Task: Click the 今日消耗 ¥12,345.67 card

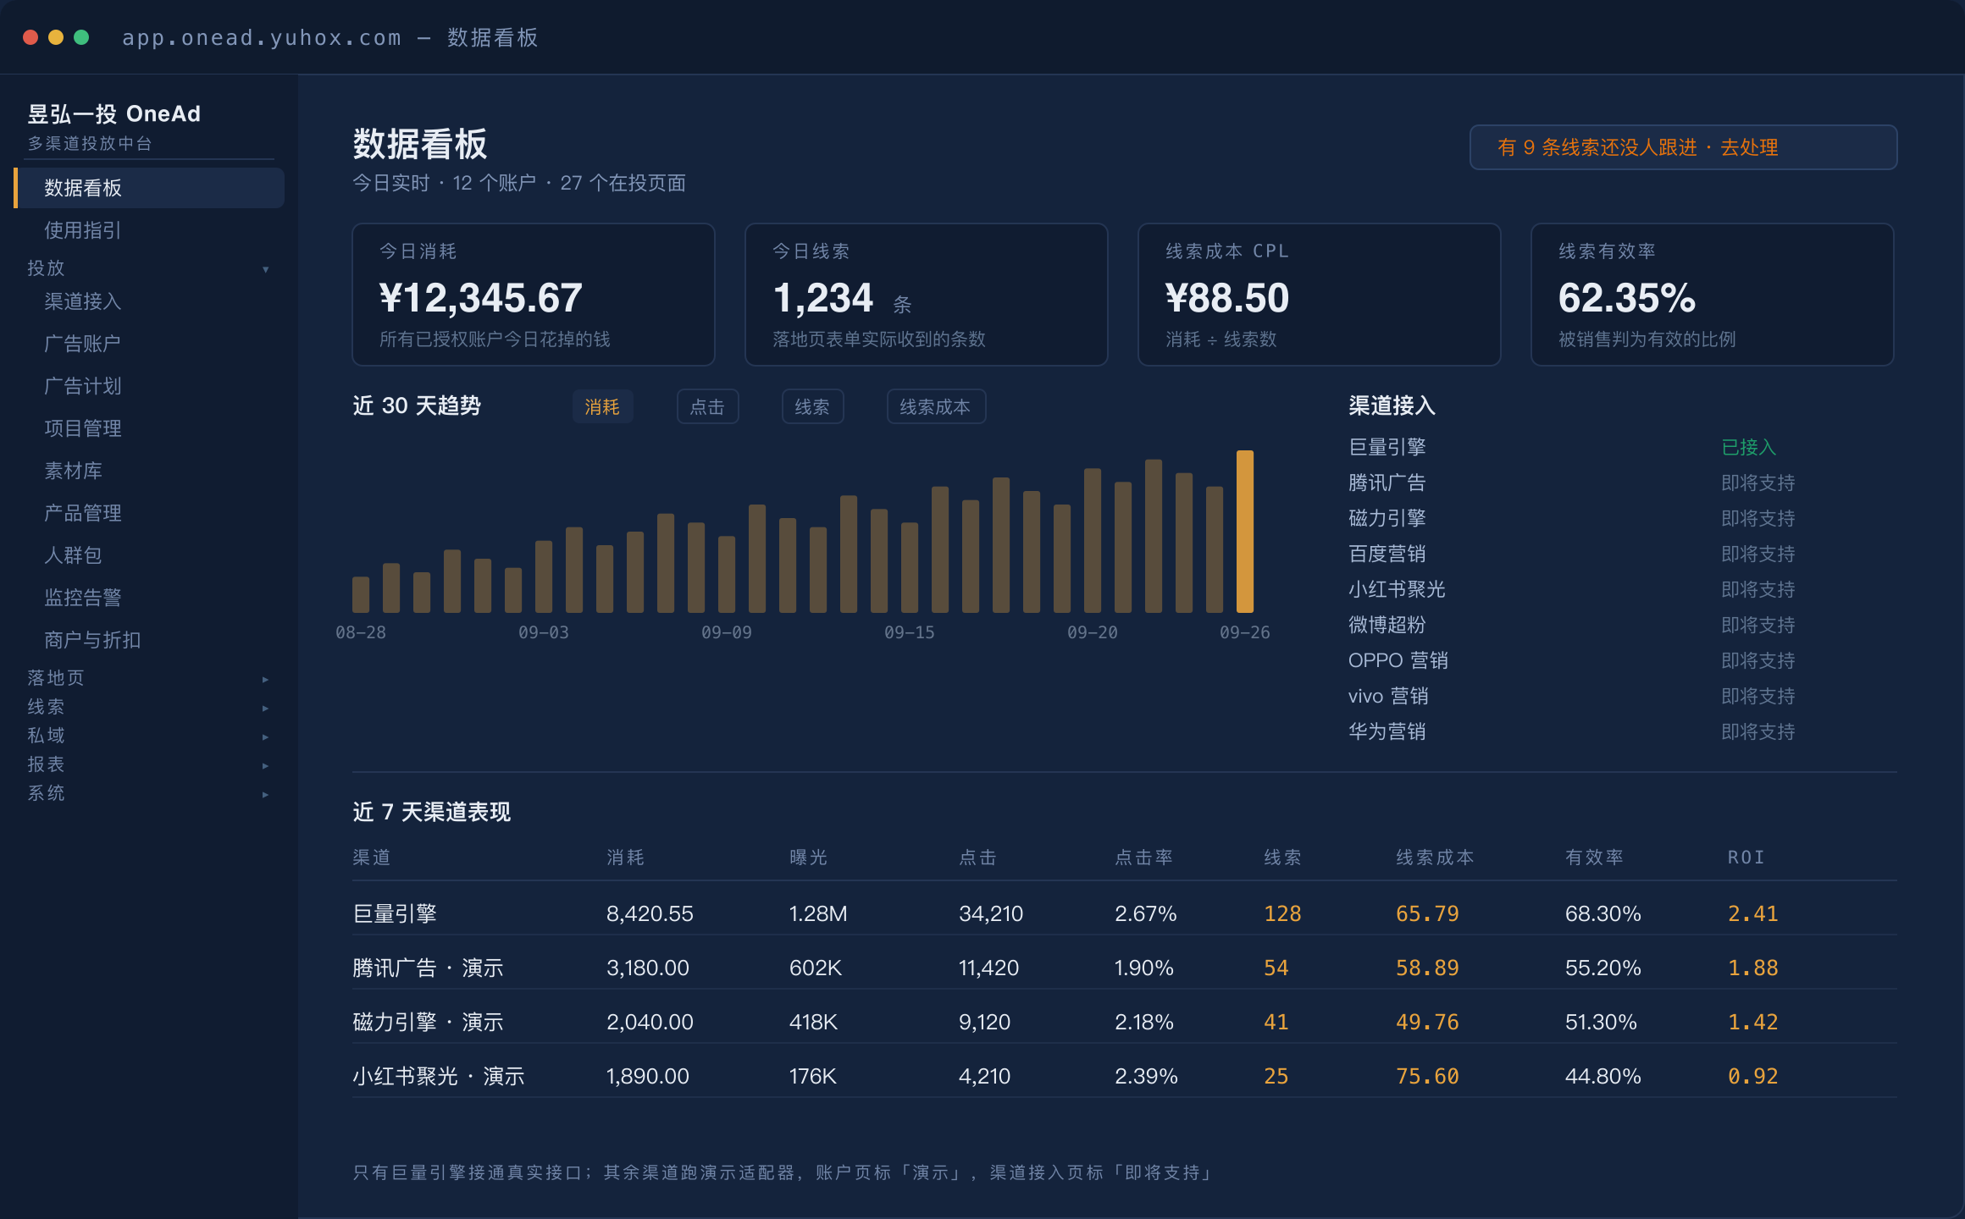Action: pos(534,295)
